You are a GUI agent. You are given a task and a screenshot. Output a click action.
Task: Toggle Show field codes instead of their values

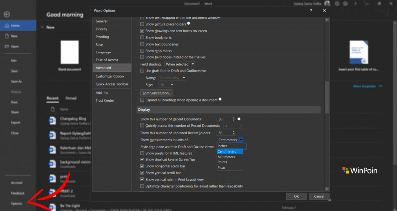pos(142,57)
